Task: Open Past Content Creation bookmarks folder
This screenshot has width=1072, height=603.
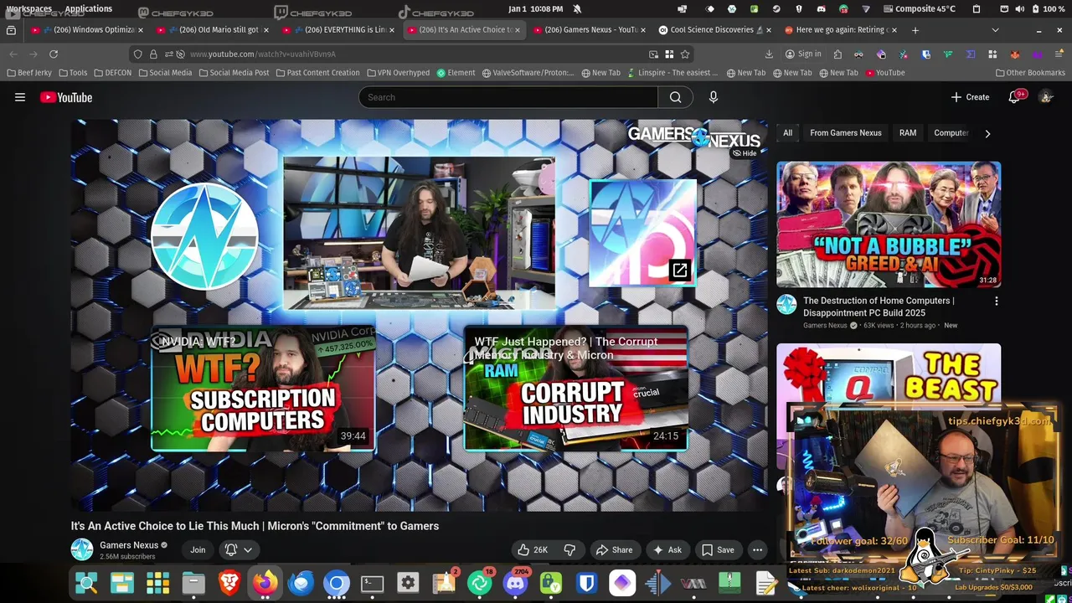Action: point(317,73)
